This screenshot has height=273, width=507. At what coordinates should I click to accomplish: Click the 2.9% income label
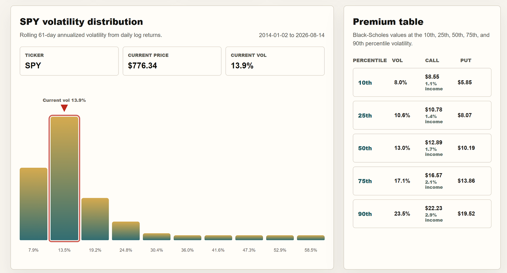434,218
